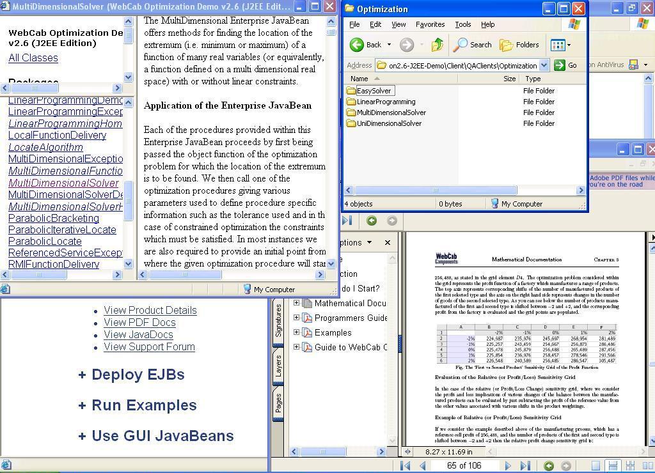Expand the Programmers Guide bookmark

[x=296, y=317]
